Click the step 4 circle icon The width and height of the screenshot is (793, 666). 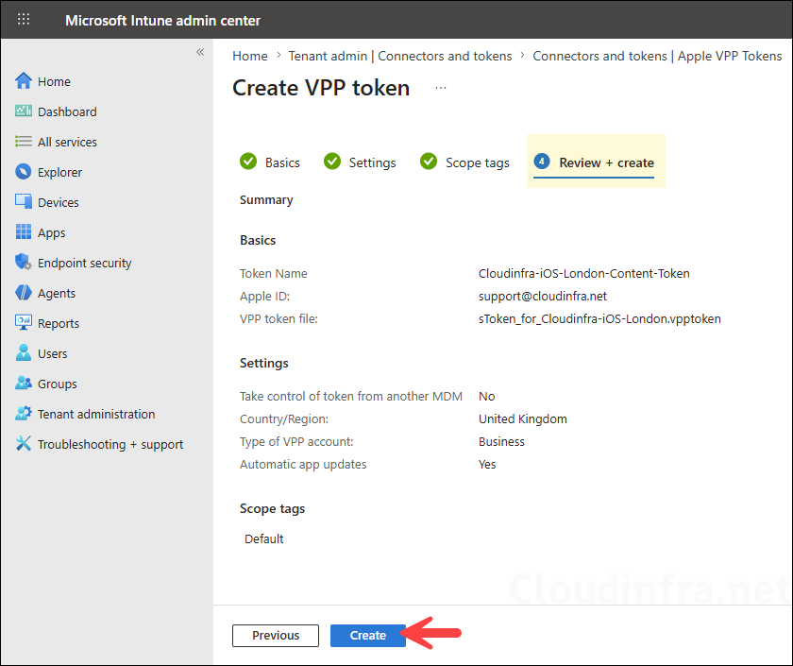tap(542, 162)
